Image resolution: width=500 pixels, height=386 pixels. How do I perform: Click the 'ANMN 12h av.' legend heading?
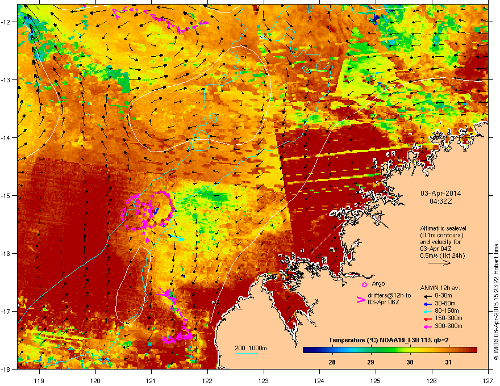(x=440, y=288)
